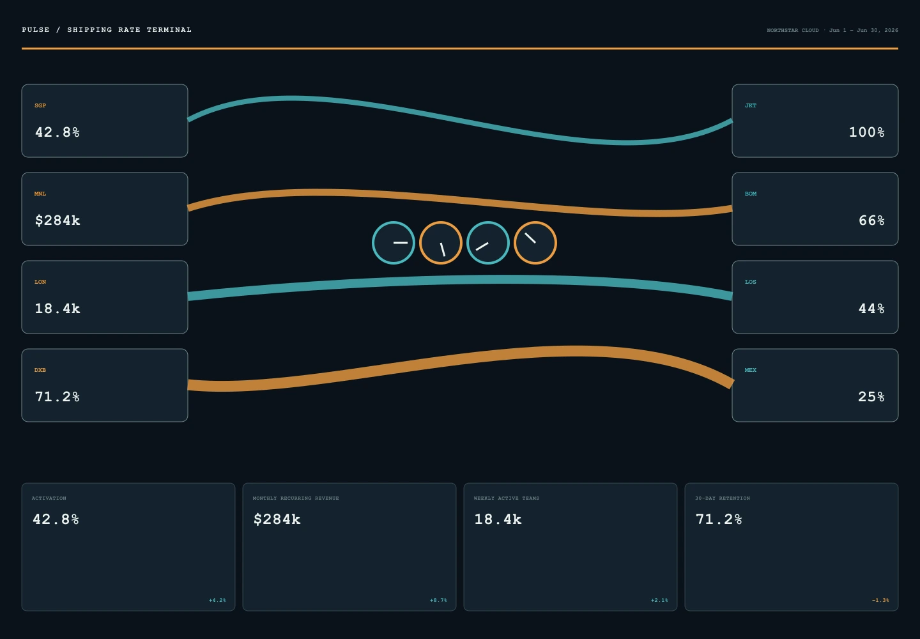Image resolution: width=920 pixels, height=639 pixels.
Task: Click the teal dial with horizontal needle
Action: pos(394,243)
